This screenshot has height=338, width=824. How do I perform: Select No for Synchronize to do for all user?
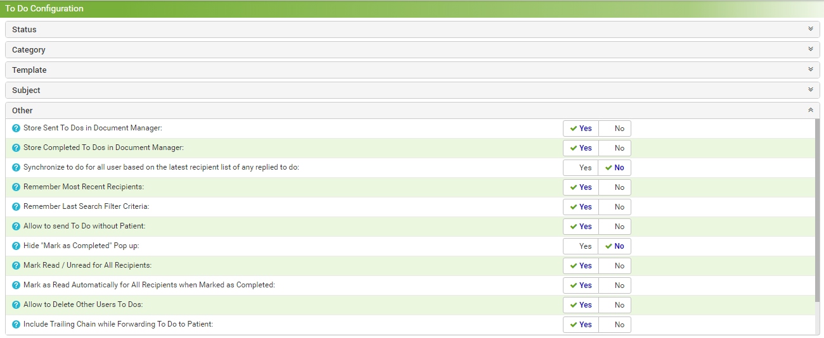pyautogui.click(x=615, y=168)
